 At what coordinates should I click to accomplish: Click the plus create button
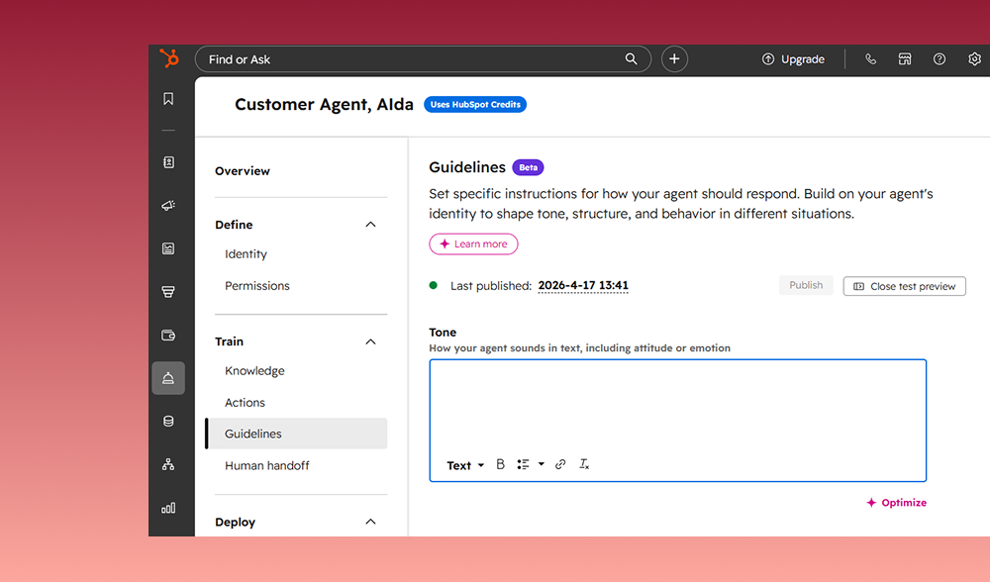[x=674, y=58]
